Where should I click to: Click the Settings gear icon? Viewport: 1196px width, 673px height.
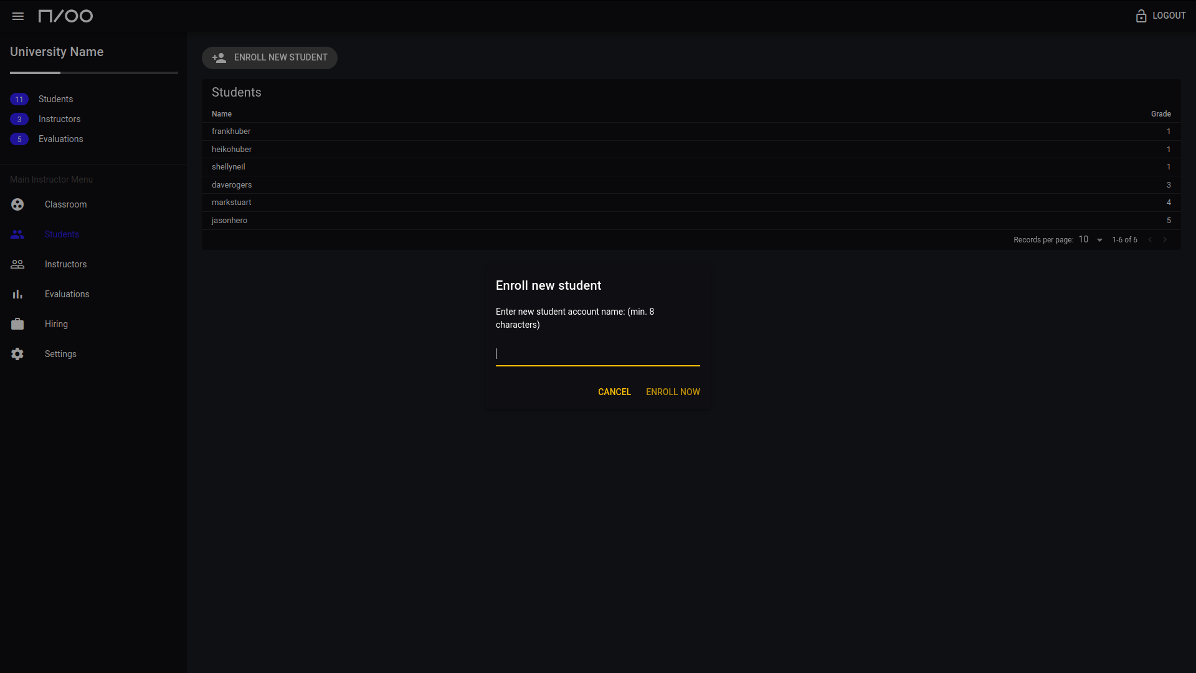pyautogui.click(x=17, y=354)
